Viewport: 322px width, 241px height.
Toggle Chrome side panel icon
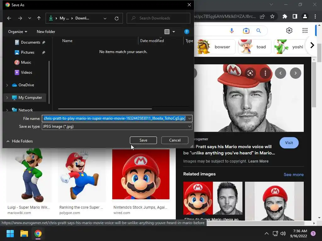pos(295,16)
